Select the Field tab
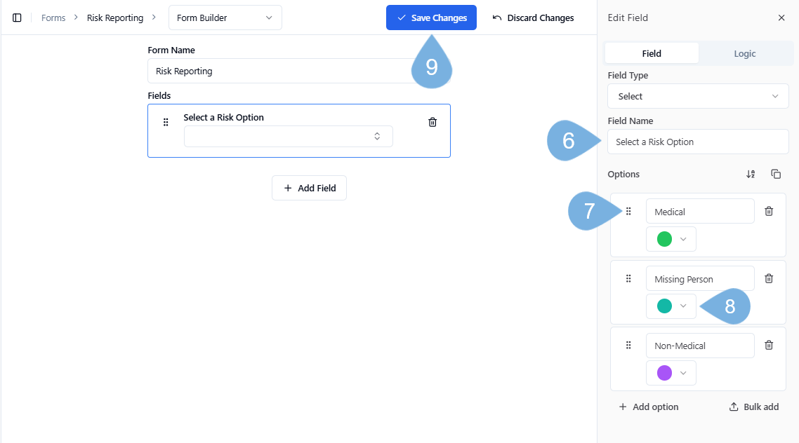Viewport: 799px width, 443px height. pyautogui.click(x=652, y=53)
